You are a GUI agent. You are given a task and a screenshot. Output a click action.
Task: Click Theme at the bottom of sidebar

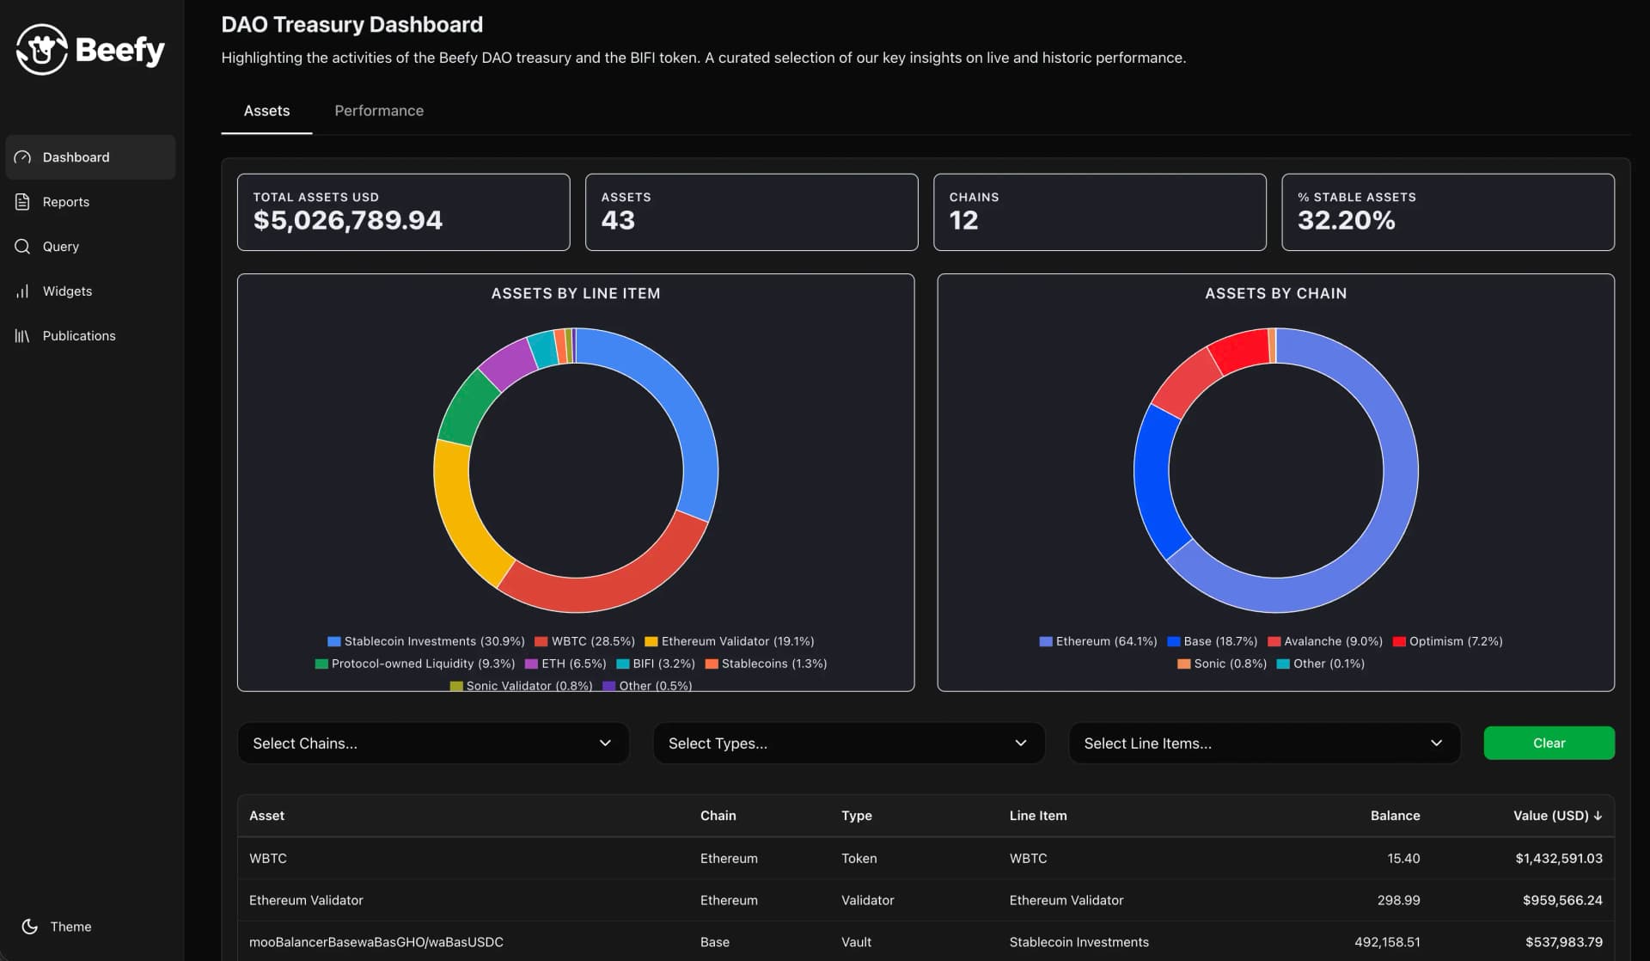pos(70,927)
